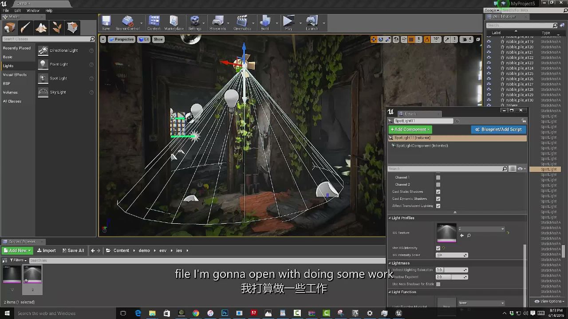Adjust the IES Intensity Scale value slider
Image resolution: width=568 pixels, height=319 pixels.
pyautogui.click(x=452, y=255)
